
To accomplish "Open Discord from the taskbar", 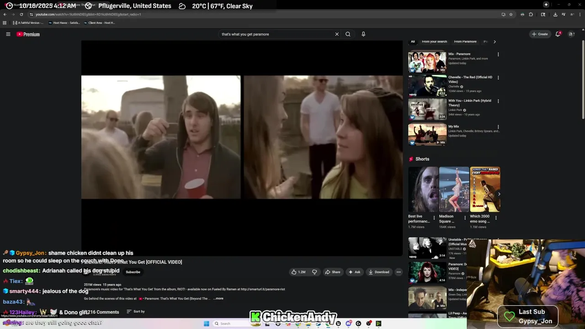I will pos(348,324).
